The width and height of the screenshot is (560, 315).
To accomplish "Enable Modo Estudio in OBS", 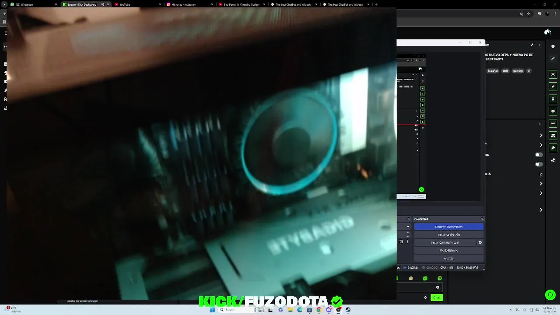I will click(448, 250).
